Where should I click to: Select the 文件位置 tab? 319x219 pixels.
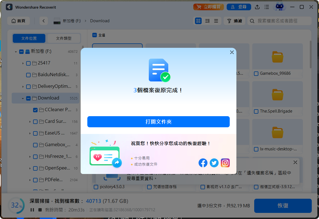(29, 38)
